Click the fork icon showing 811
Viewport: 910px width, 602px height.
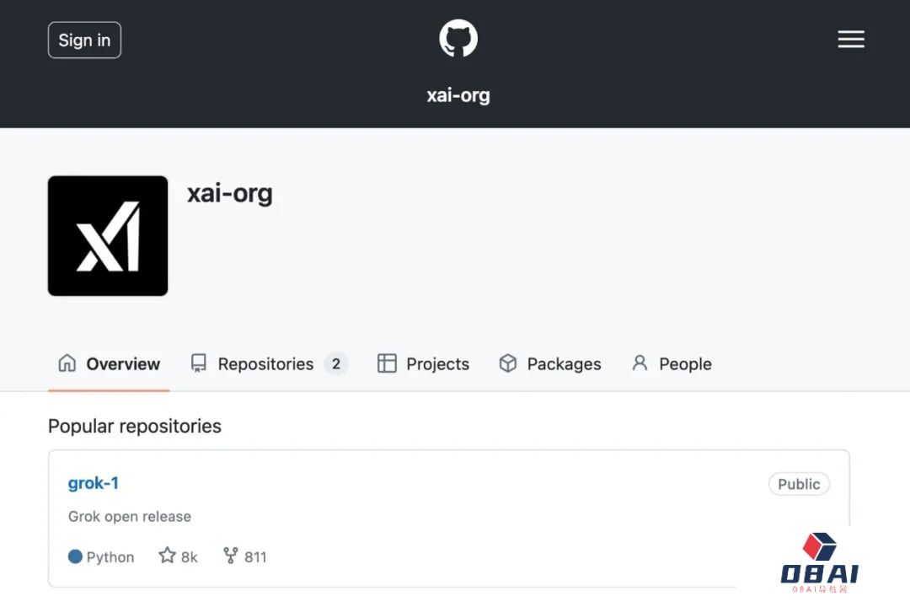tap(231, 556)
